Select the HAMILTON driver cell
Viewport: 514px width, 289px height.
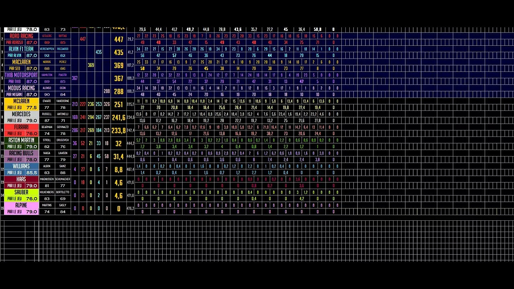click(x=47, y=75)
